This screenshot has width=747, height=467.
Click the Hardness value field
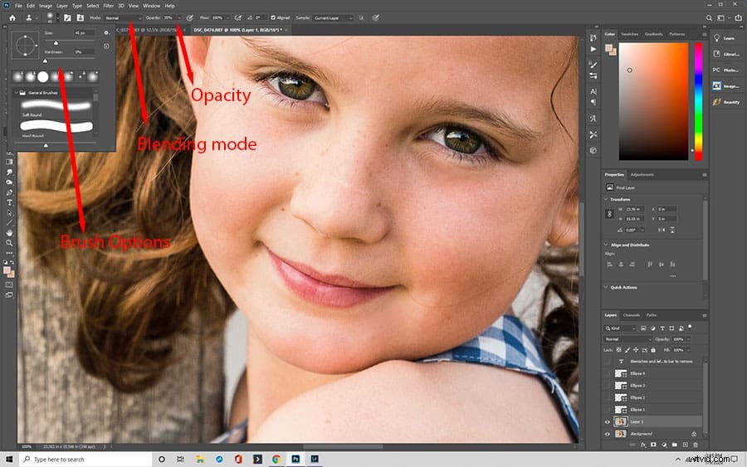pos(85,51)
